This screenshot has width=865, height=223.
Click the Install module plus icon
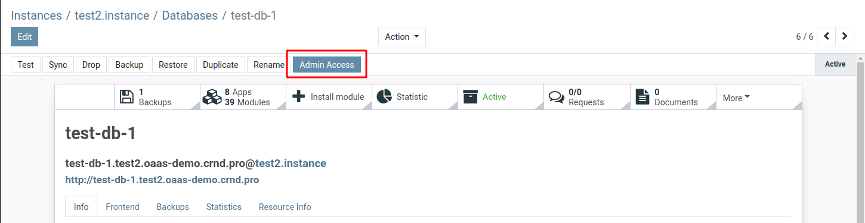(299, 97)
